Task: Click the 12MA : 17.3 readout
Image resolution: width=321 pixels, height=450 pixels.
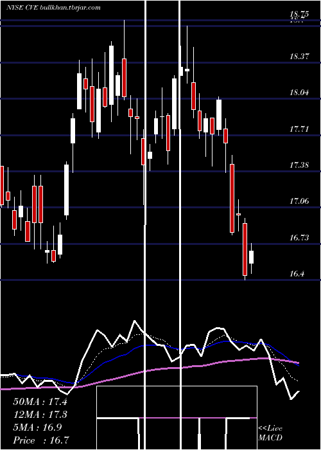Action: point(40,415)
